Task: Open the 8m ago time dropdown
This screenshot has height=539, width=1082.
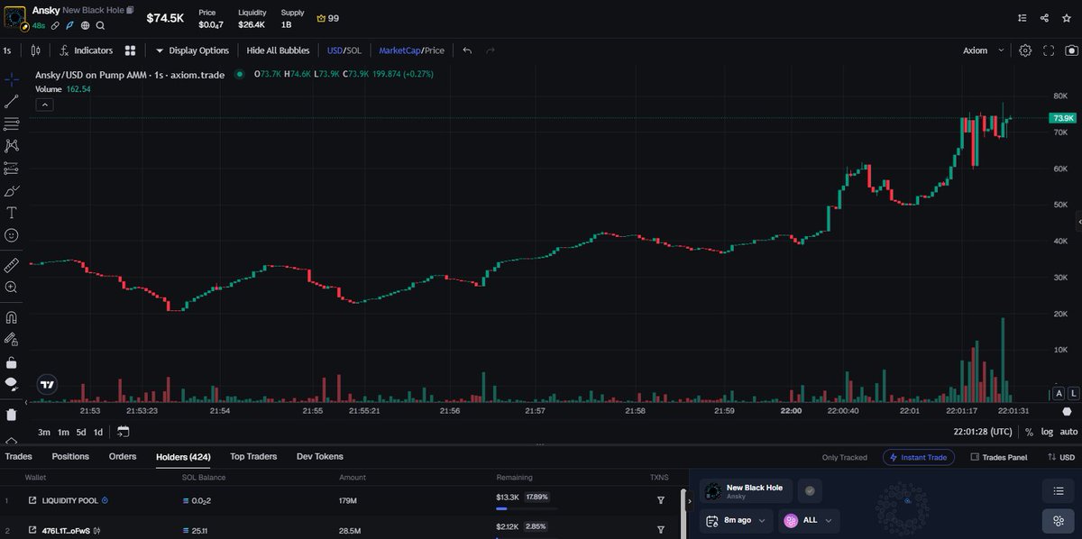Action: coord(736,520)
